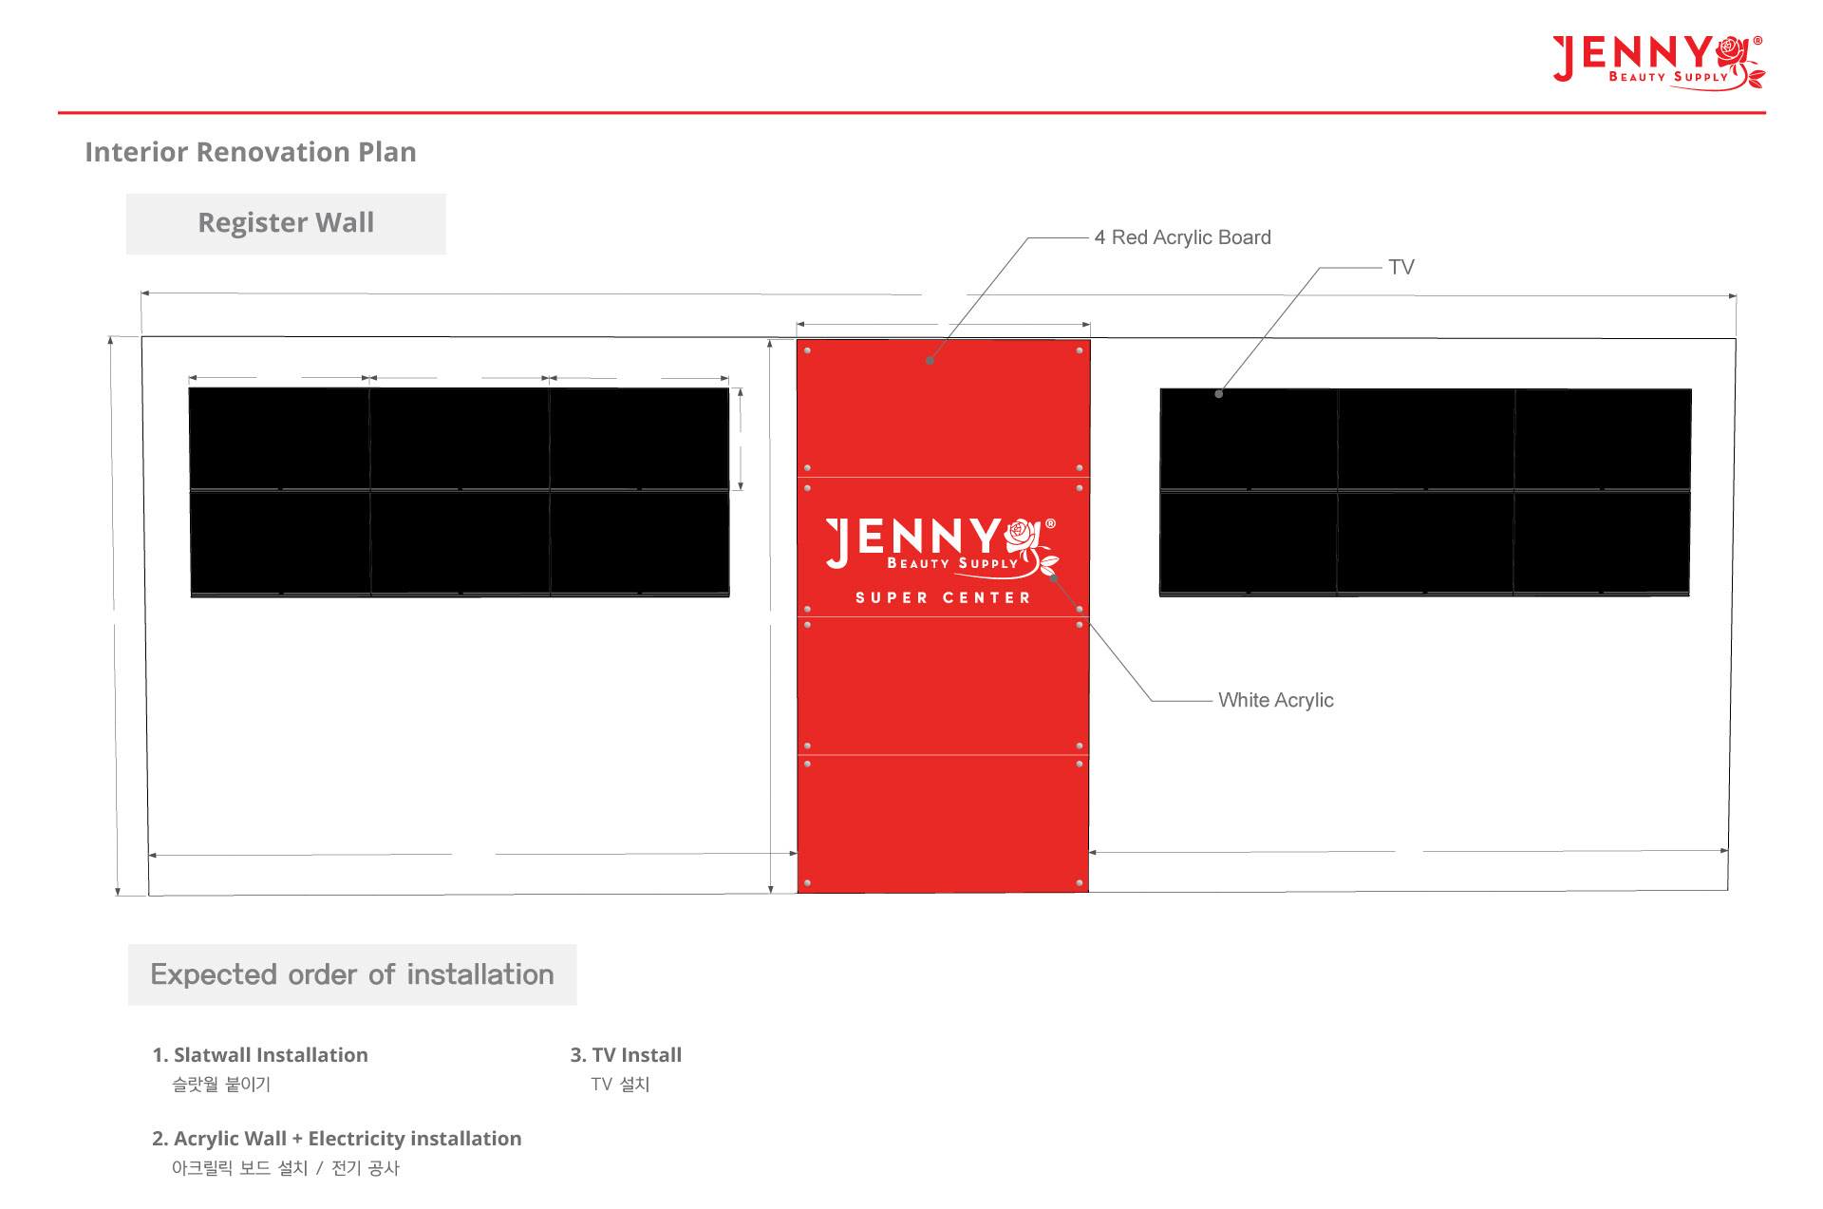Click the left TV screen group

pos(460,492)
